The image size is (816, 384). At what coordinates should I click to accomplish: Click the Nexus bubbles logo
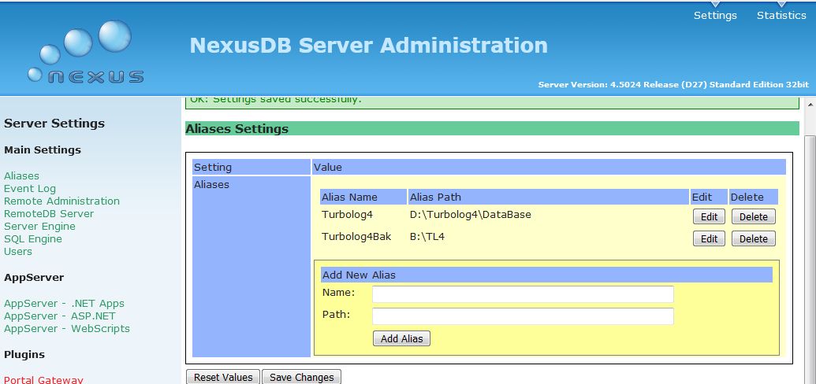pos(86,52)
